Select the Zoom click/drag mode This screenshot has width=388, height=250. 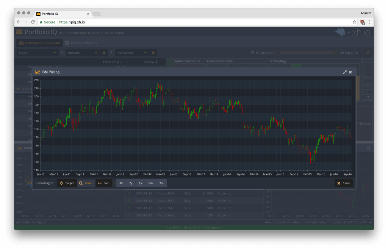pos(86,183)
